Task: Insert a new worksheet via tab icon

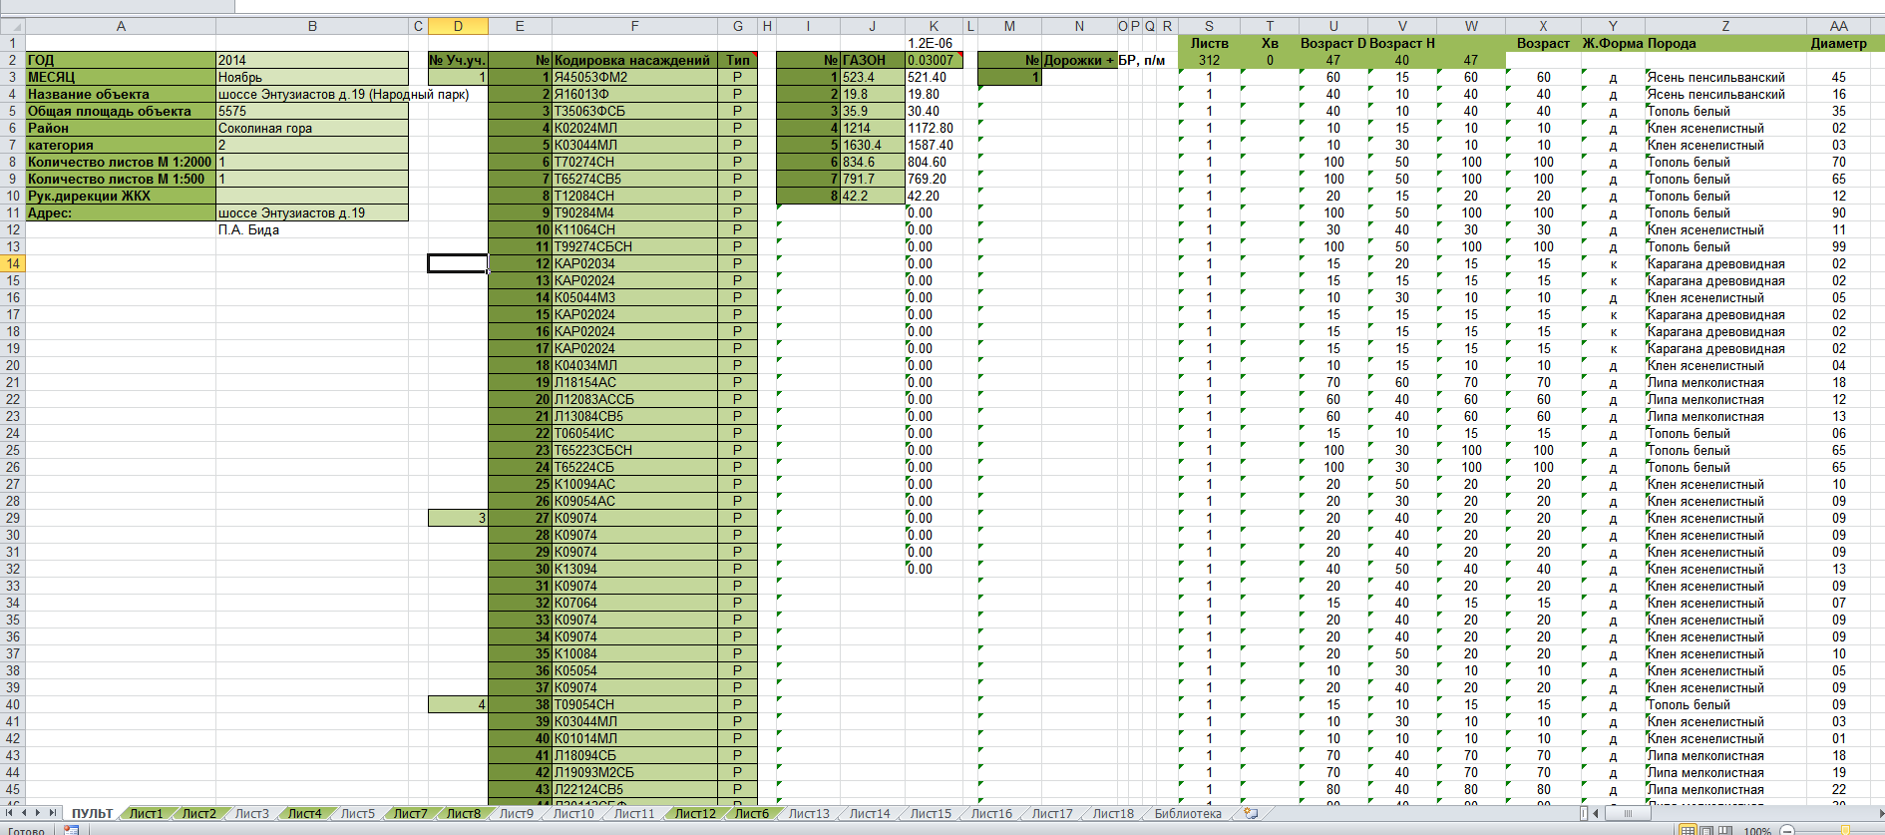Action: [1252, 814]
